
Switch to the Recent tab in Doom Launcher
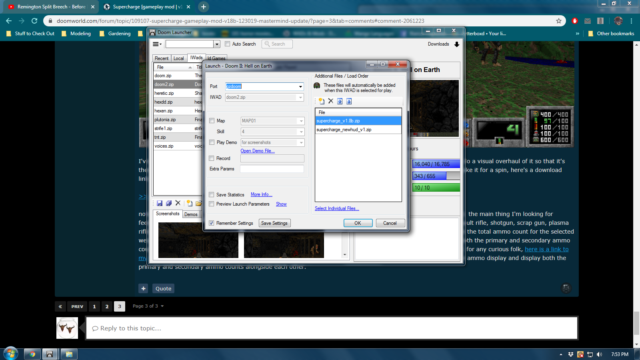(162, 58)
